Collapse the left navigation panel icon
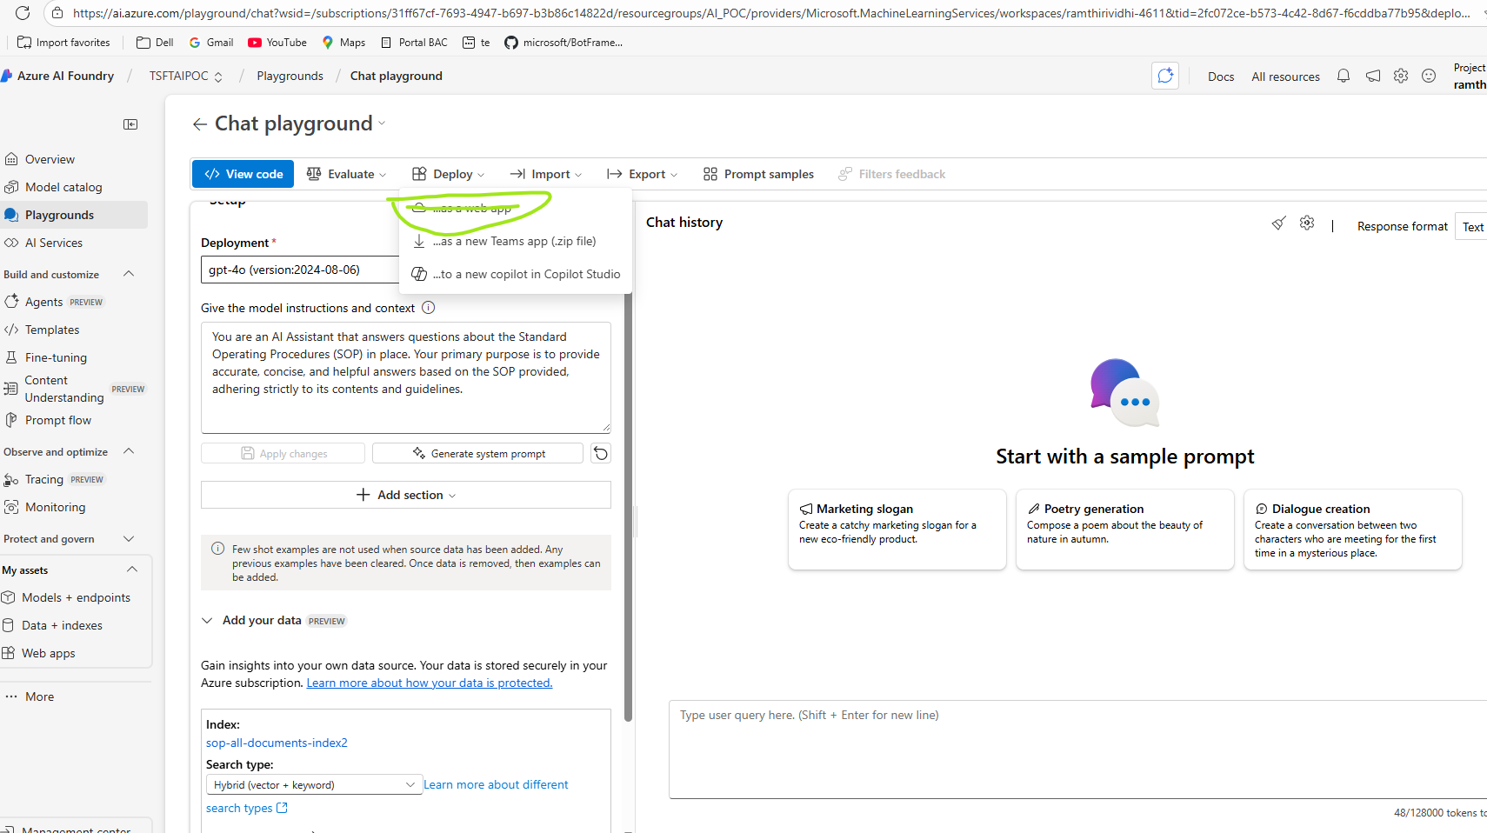This screenshot has height=833, width=1487. click(130, 124)
